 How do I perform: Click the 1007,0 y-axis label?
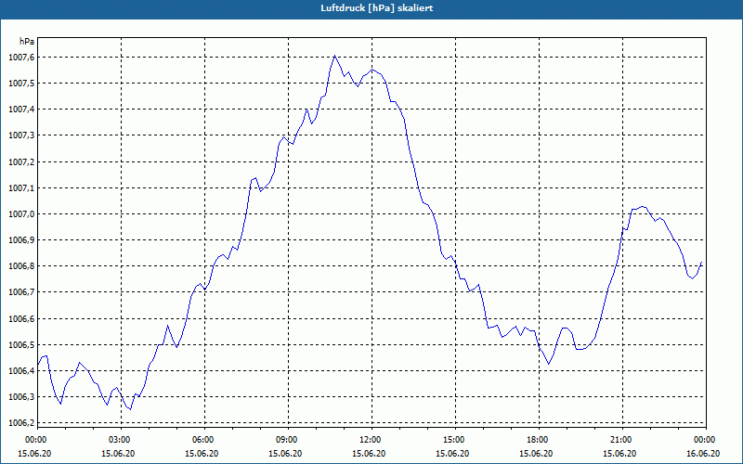[20, 214]
